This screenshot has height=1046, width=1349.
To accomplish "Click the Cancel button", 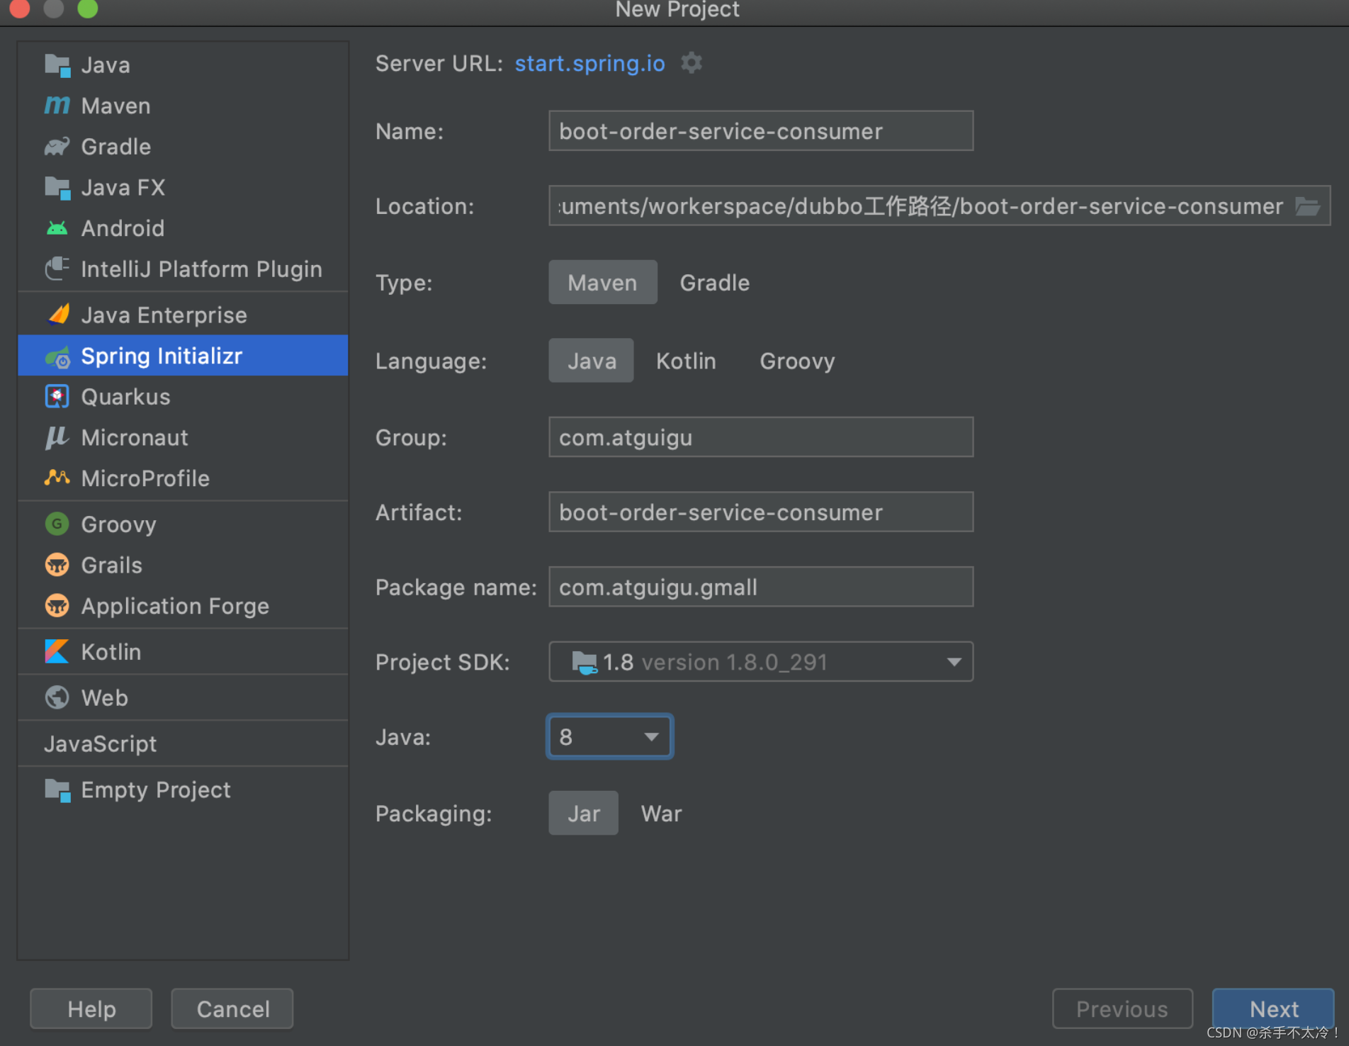I will pos(232,1008).
